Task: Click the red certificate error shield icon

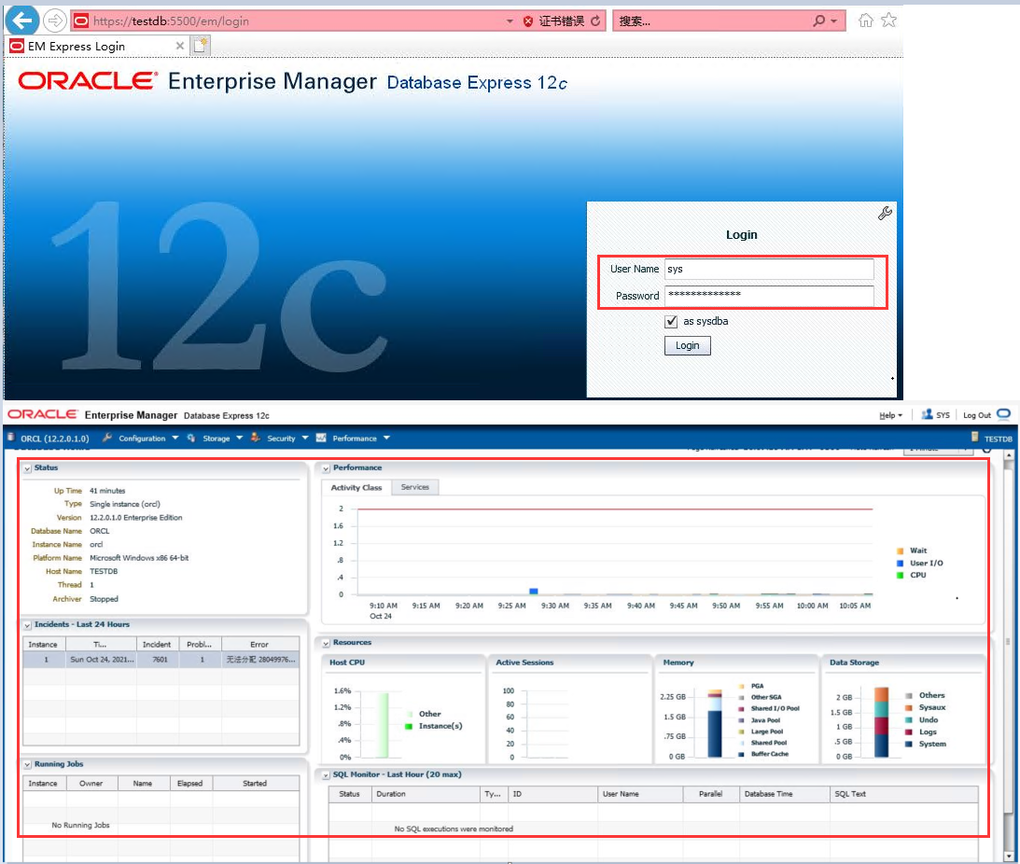Action: point(527,21)
